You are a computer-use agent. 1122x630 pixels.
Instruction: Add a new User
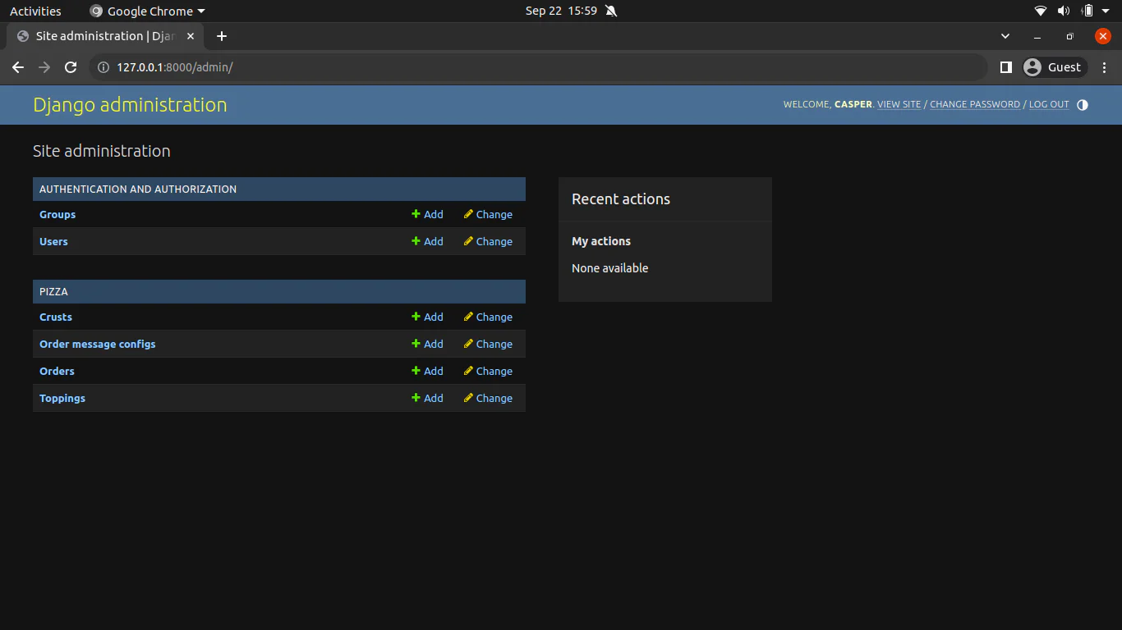427,242
